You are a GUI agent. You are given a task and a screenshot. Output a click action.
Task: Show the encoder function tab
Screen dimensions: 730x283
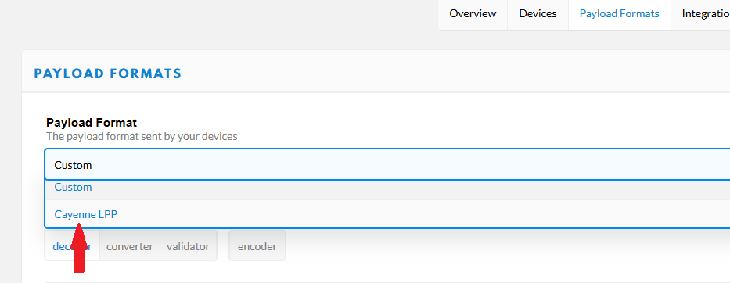pos(257,246)
